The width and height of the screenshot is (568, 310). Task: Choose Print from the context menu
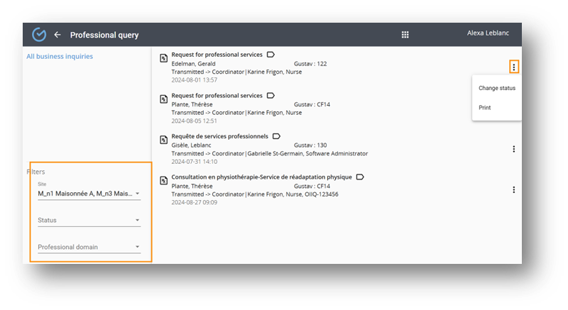tap(485, 108)
